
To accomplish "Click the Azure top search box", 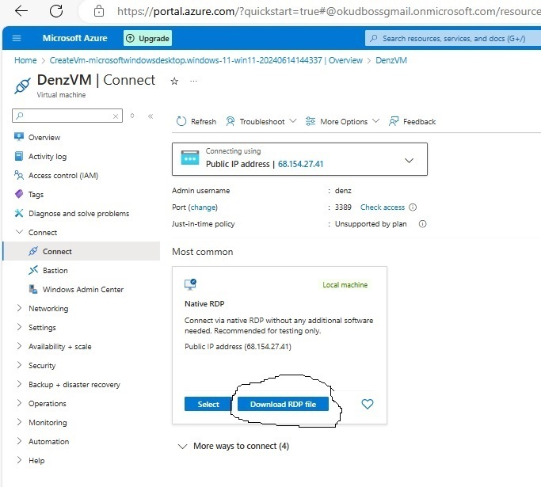I will click(x=451, y=38).
